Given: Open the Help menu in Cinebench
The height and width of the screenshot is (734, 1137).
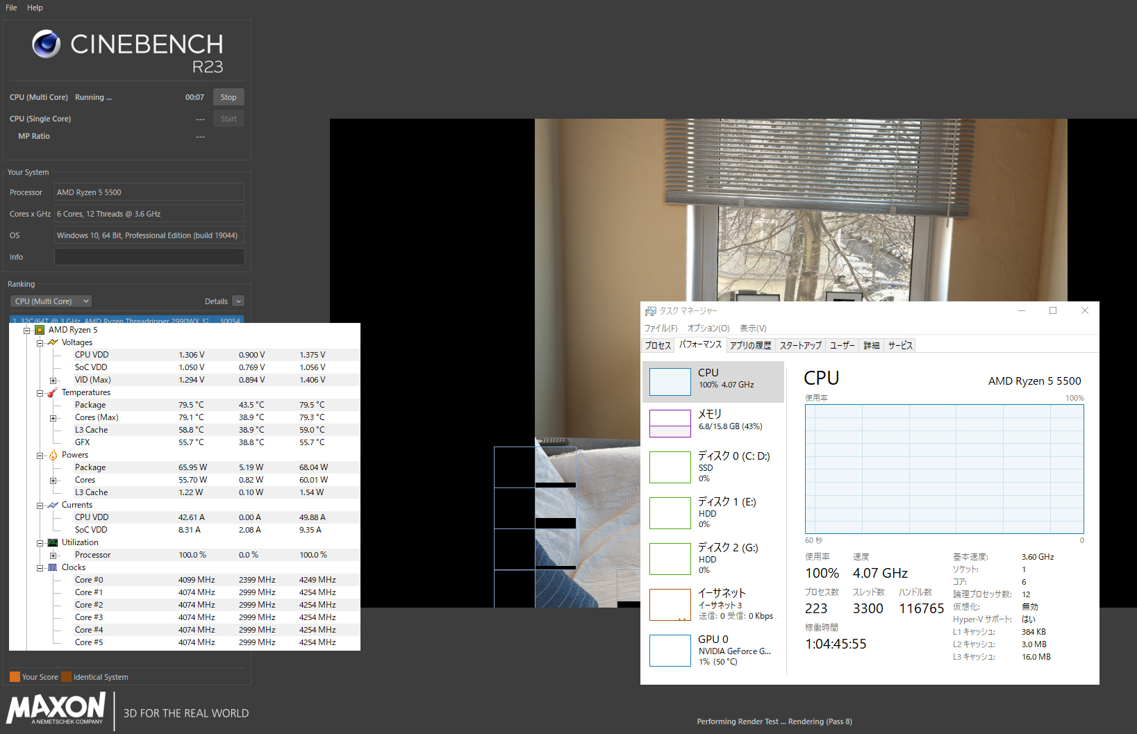Looking at the screenshot, I should pyautogui.click(x=35, y=8).
